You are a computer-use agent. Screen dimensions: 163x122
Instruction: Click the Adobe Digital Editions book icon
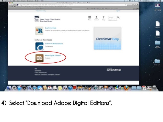39,58
